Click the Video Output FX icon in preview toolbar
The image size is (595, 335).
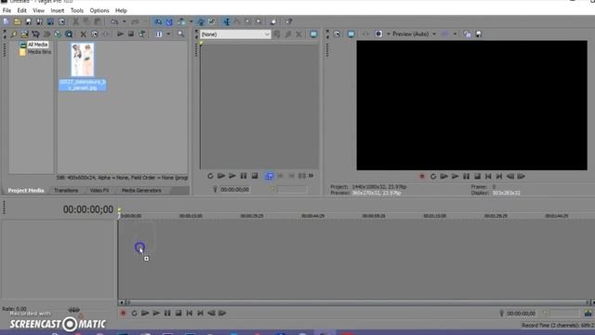[365, 34]
